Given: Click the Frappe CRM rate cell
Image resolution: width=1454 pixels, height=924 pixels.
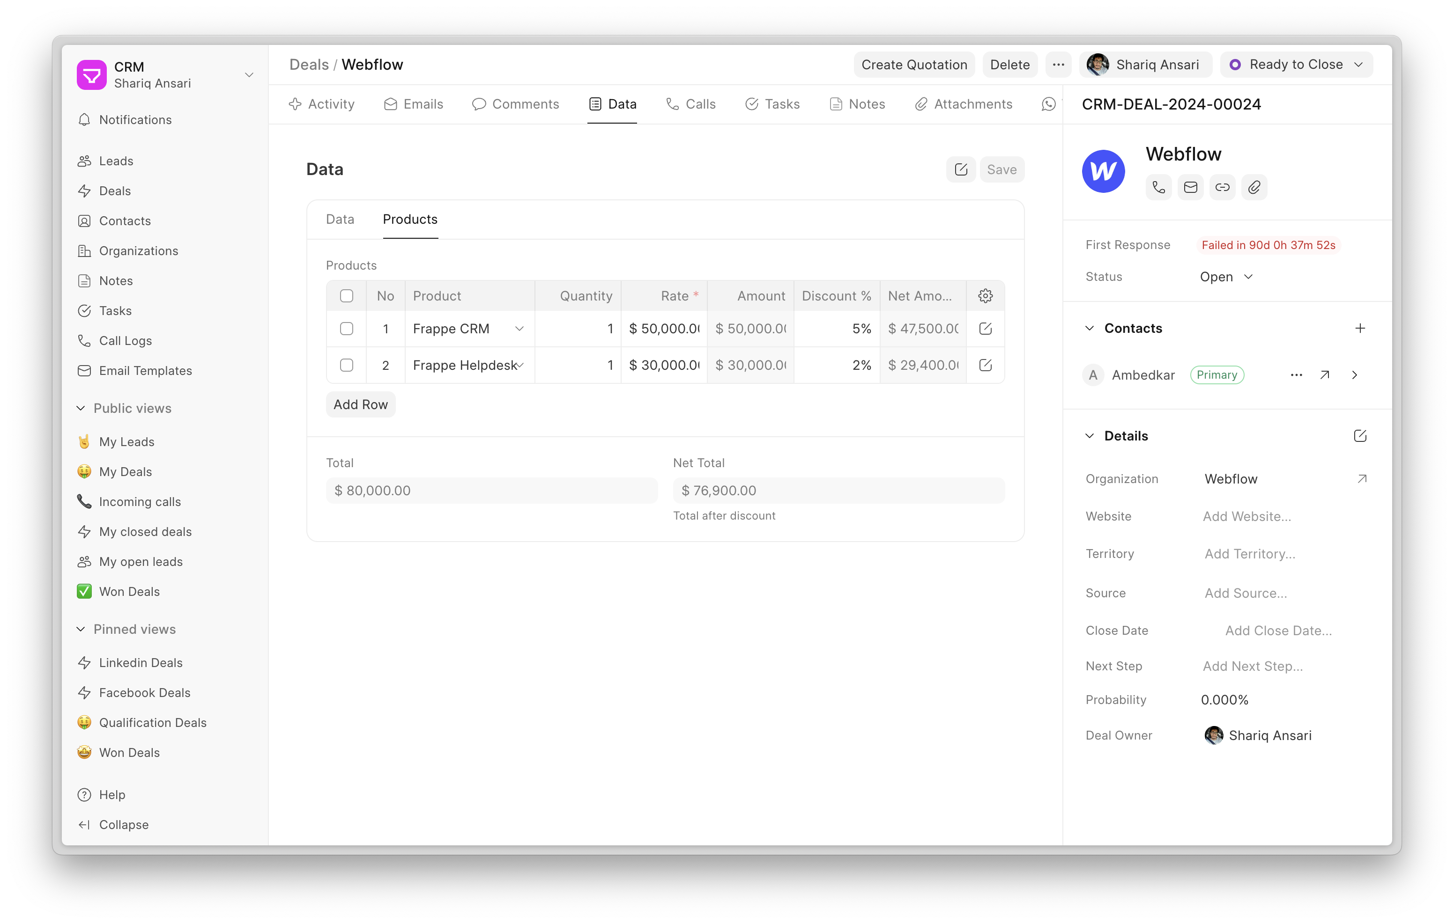Looking at the screenshot, I should pos(664,329).
